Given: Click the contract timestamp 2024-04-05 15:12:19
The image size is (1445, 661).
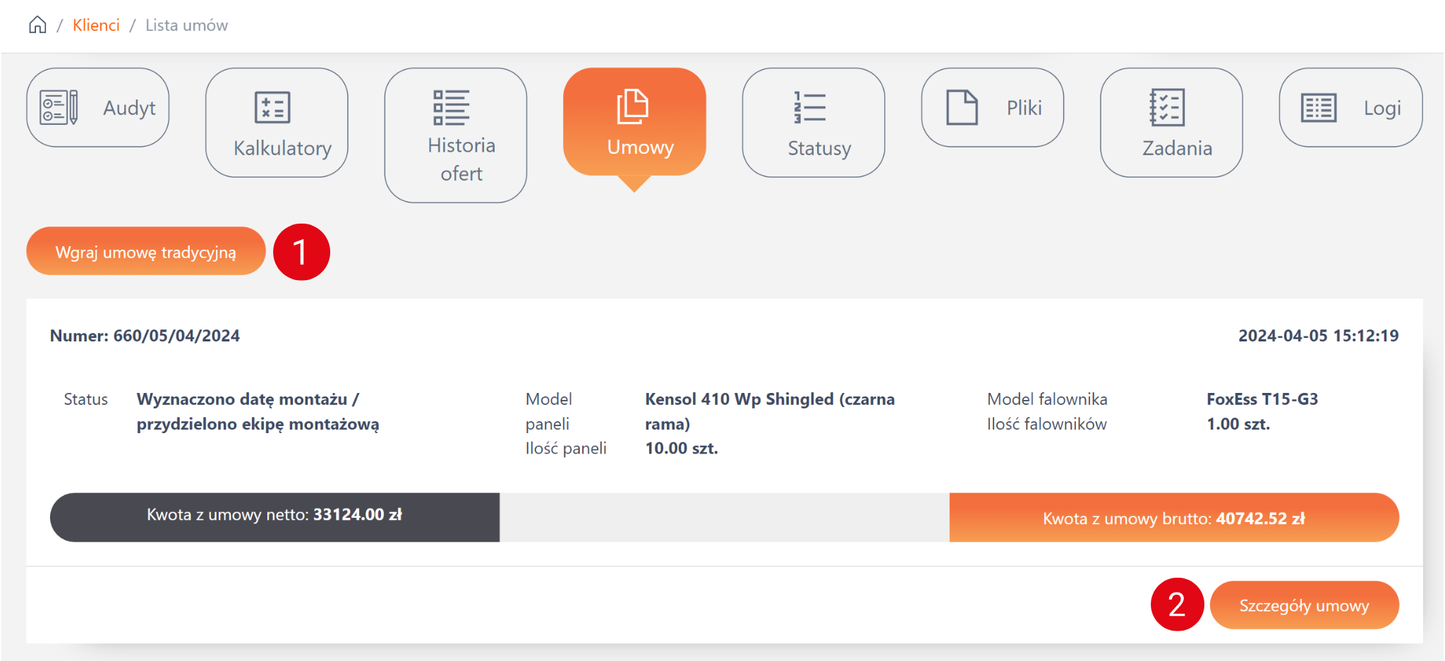Looking at the screenshot, I should click(1318, 336).
